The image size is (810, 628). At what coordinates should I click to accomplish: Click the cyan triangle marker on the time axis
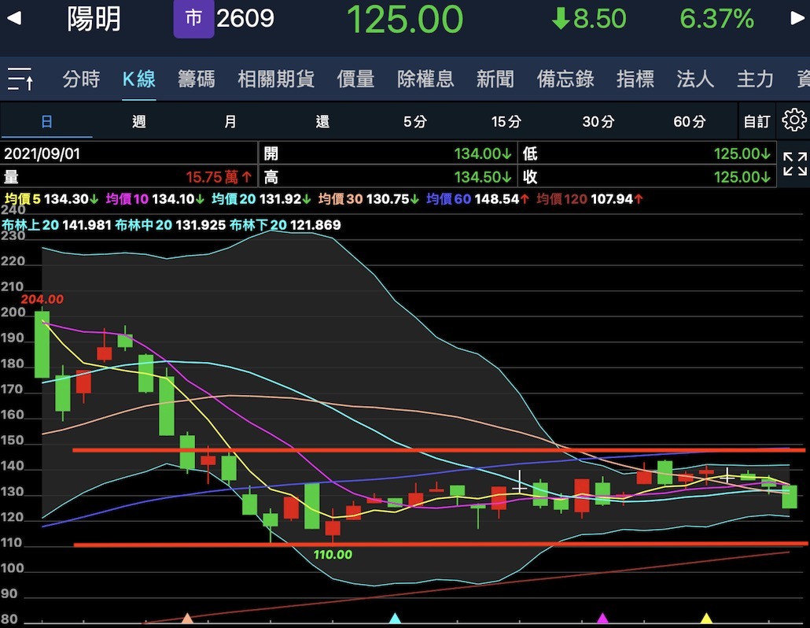396,619
